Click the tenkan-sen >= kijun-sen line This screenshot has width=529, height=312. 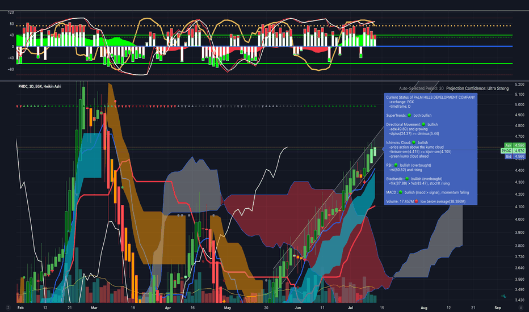pos(420,152)
